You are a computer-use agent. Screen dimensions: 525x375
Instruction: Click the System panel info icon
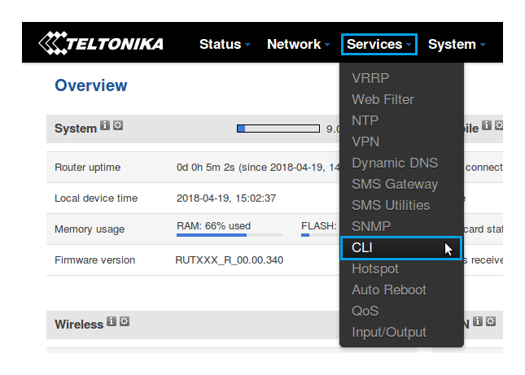(x=105, y=126)
